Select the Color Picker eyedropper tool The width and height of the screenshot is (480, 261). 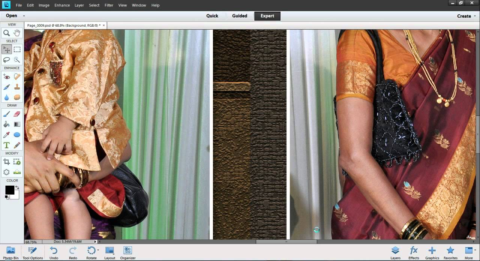(6, 135)
